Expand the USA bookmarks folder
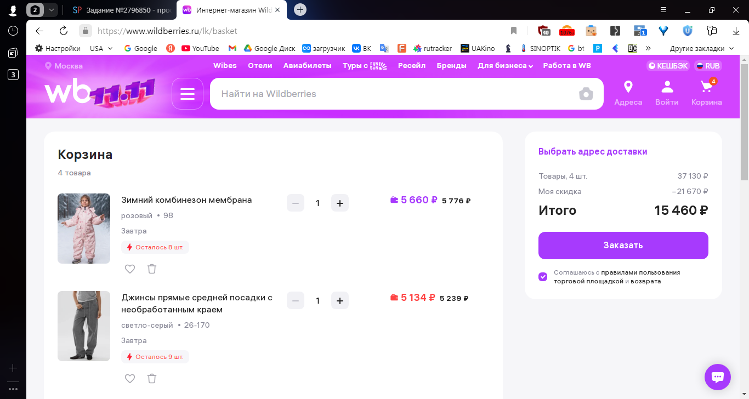The height and width of the screenshot is (399, 749). click(101, 48)
